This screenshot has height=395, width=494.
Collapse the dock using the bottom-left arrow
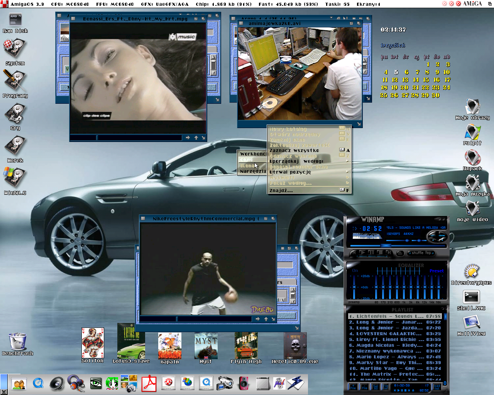[x=3, y=392]
